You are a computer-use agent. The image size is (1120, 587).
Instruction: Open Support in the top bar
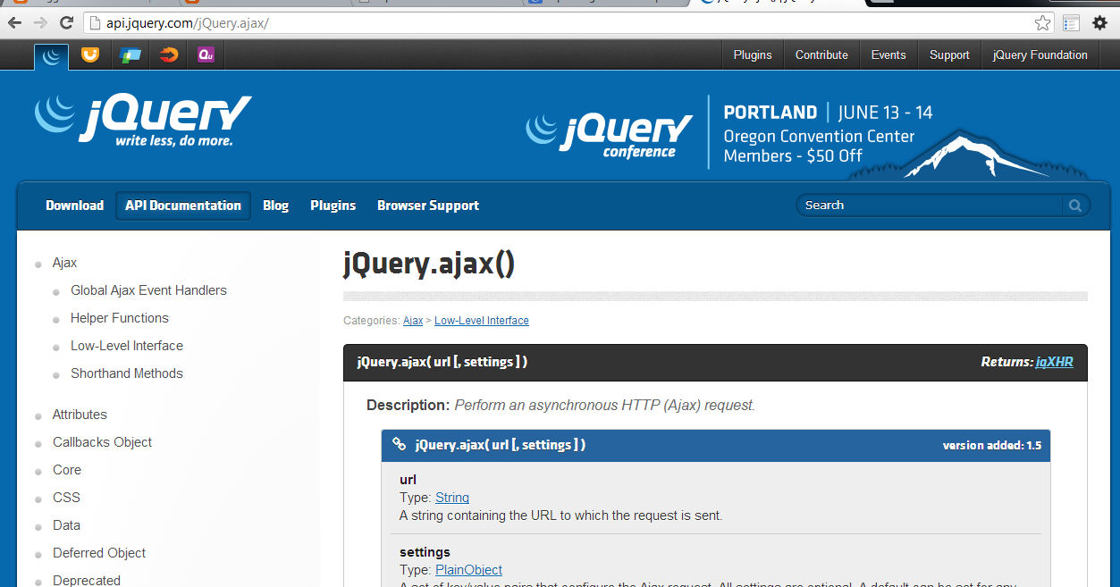(x=949, y=55)
